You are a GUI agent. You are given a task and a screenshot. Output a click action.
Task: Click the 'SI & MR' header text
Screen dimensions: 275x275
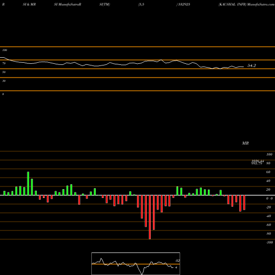[29, 4]
